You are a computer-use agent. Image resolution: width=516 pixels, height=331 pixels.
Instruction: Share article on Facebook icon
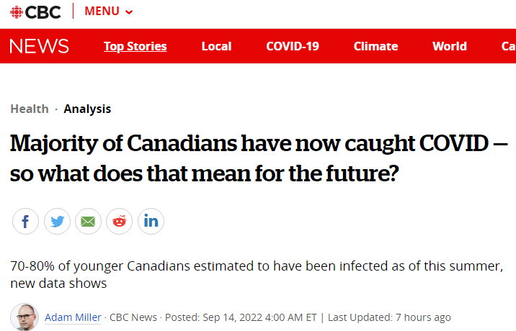(x=25, y=221)
